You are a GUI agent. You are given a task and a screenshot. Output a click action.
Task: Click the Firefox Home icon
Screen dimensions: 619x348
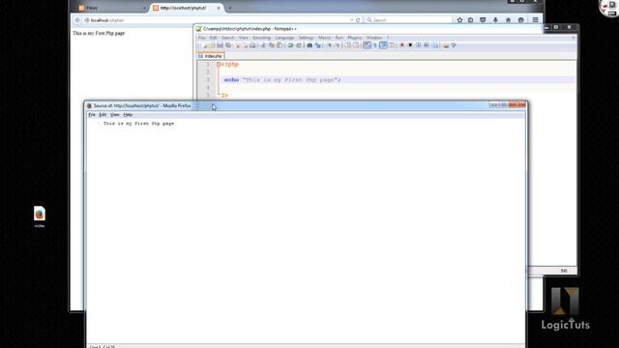[508, 20]
